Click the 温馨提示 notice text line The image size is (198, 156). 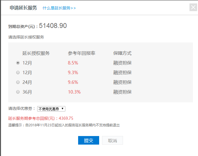tap(64, 125)
